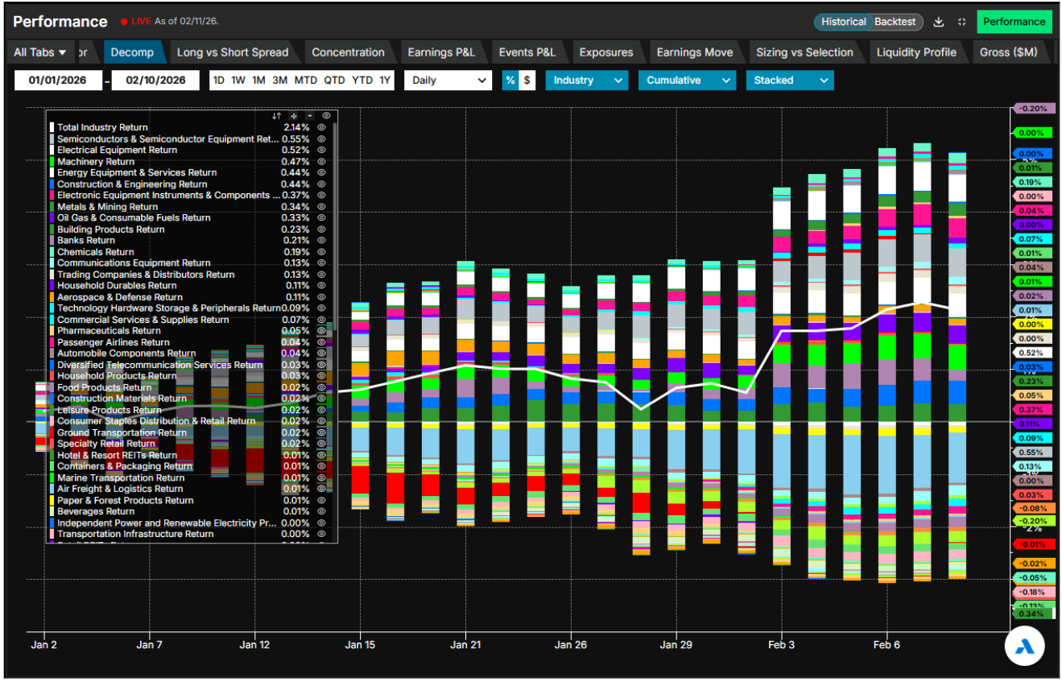Click the download icon in the header
The image size is (1062, 682).
(x=939, y=22)
